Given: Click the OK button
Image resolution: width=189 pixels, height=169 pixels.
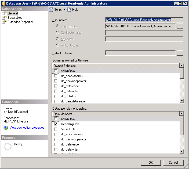Looking at the screenshot, I should [151, 163].
